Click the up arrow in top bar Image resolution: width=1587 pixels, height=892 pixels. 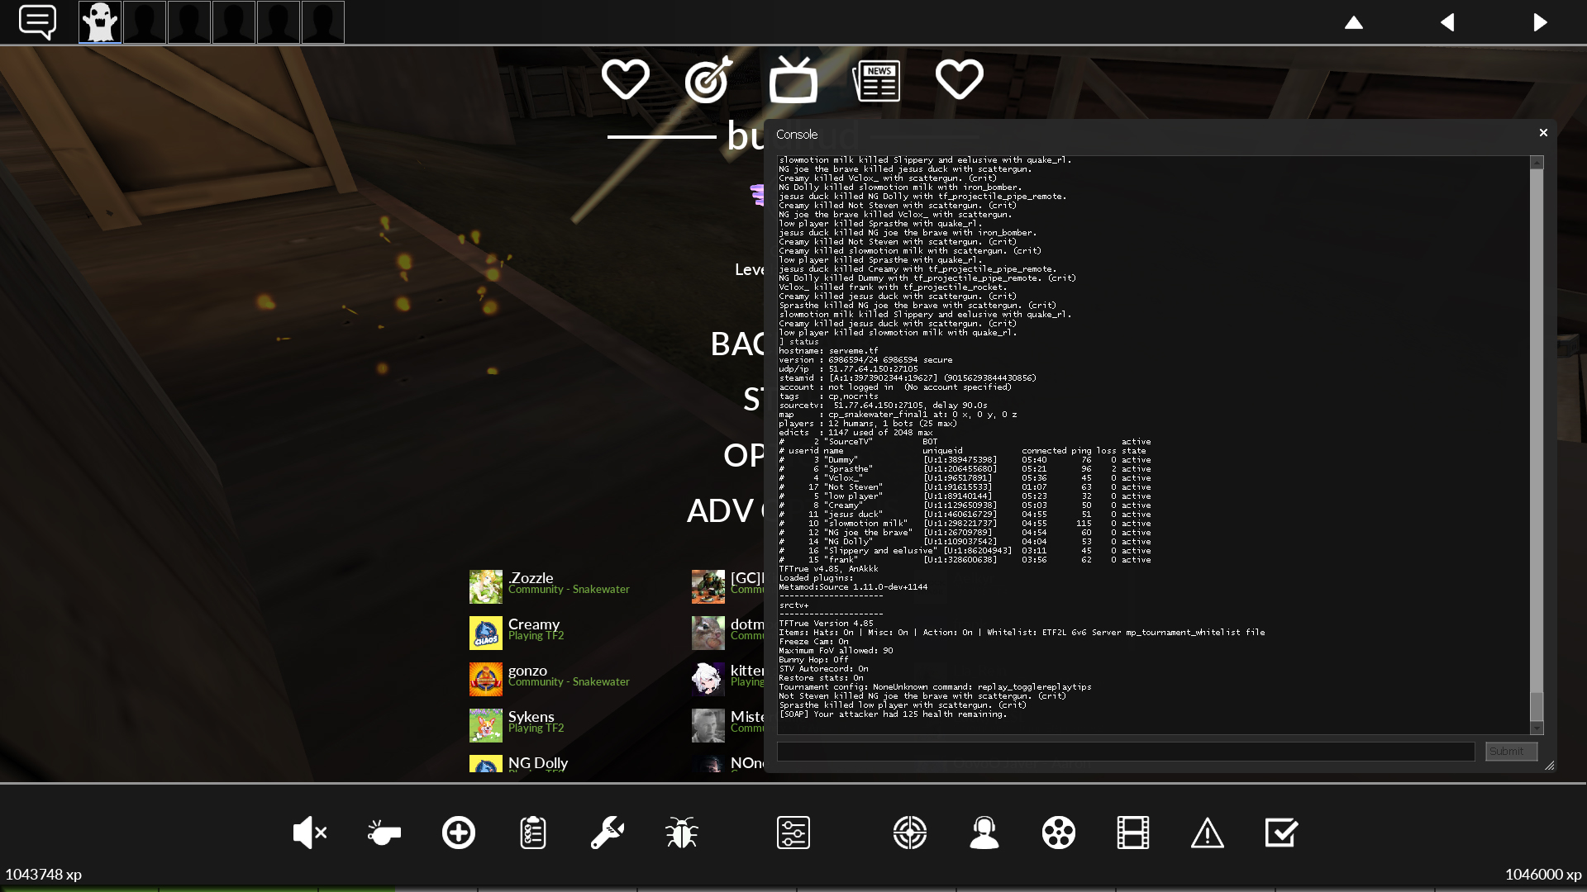(1353, 22)
